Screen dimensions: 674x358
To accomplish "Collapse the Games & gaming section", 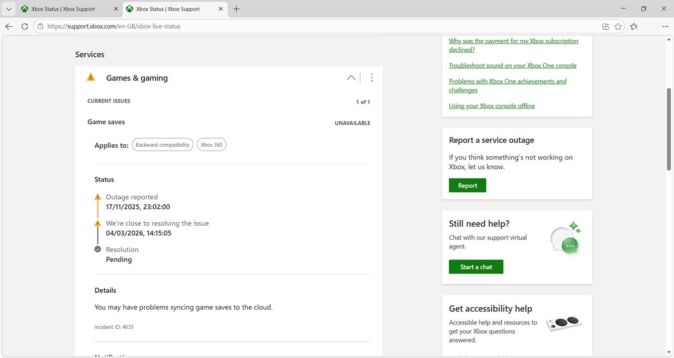I will point(351,78).
